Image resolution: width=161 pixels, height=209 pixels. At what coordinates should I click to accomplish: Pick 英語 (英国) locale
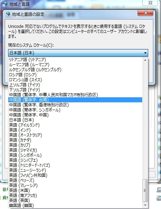pyautogui.click(x=75, y=201)
